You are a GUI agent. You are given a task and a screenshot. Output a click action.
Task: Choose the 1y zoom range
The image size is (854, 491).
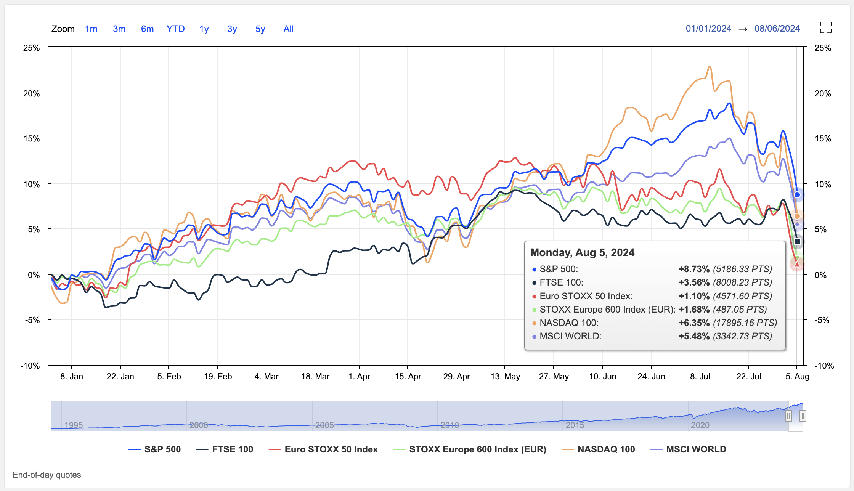[x=204, y=29]
